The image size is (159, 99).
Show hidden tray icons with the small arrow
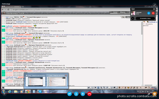coord(141,92)
